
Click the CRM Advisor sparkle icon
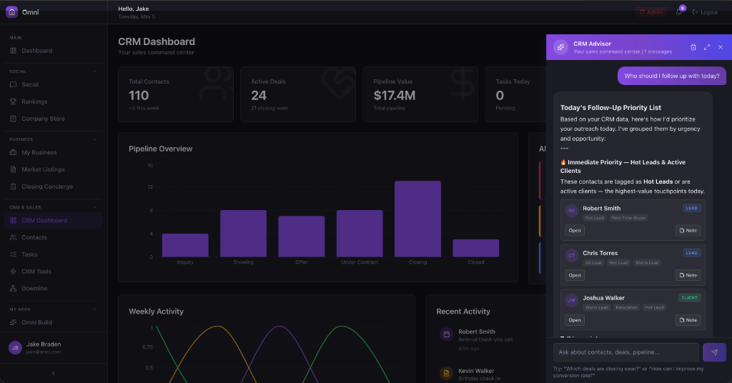[x=560, y=47]
